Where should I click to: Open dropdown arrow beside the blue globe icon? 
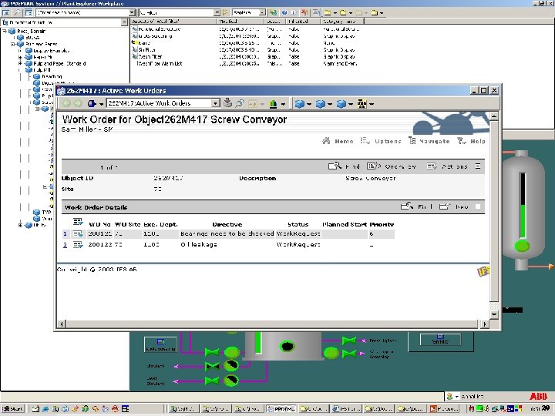point(101,104)
